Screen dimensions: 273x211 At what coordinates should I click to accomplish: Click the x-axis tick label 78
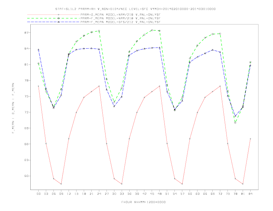235,194
